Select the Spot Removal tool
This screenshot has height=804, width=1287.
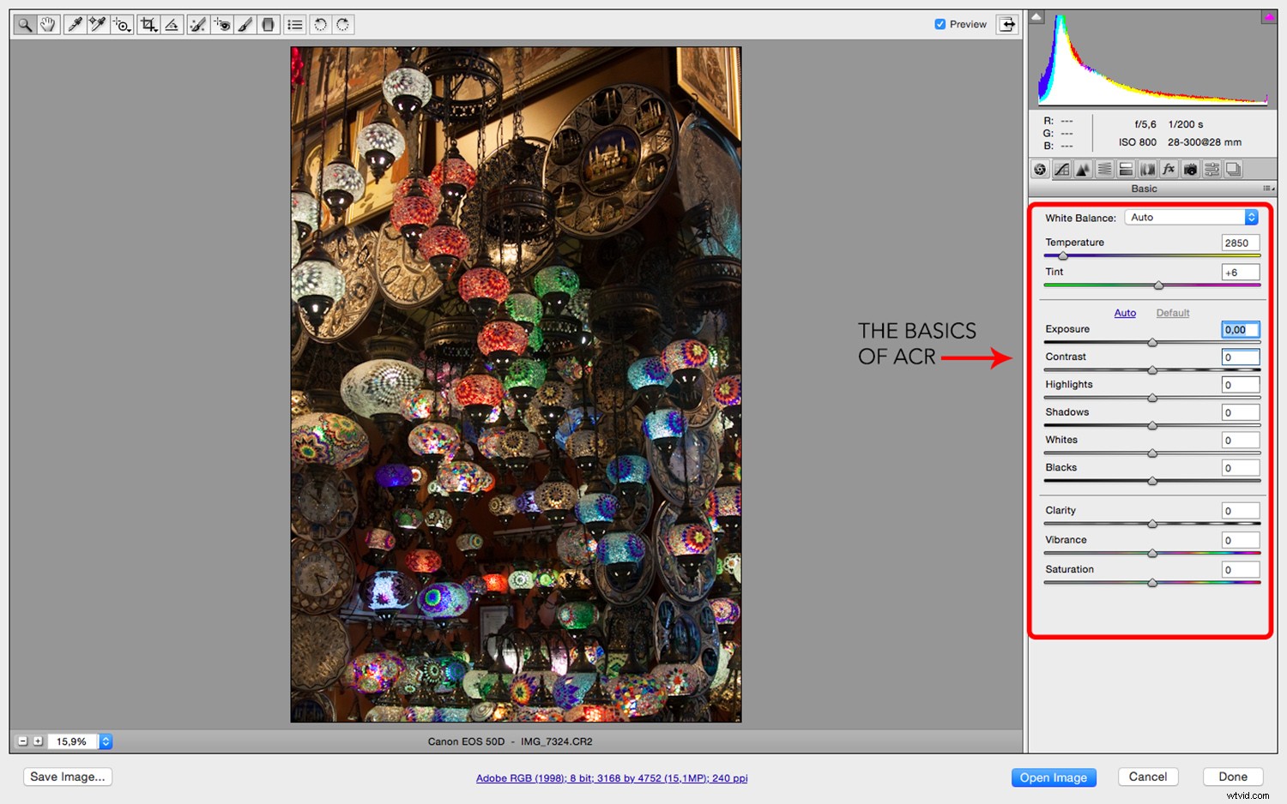pos(196,24)
